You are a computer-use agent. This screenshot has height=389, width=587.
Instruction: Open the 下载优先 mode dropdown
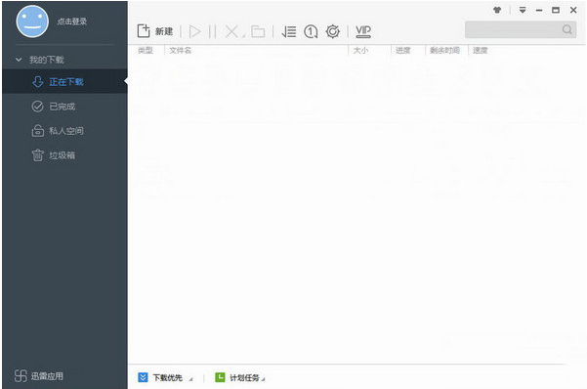coord(165,377)
